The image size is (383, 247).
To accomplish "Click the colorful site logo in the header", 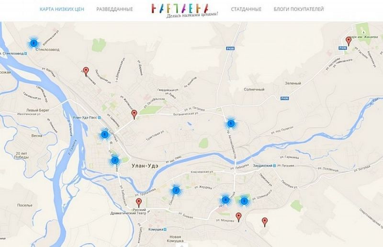I will click(x=184, y=11).
